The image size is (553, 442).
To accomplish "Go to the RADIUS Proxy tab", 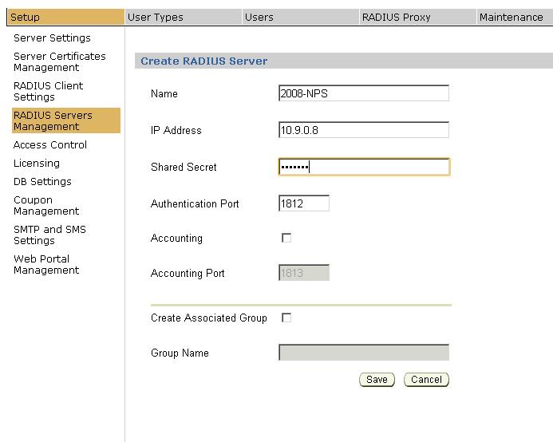I will (417, 17).
